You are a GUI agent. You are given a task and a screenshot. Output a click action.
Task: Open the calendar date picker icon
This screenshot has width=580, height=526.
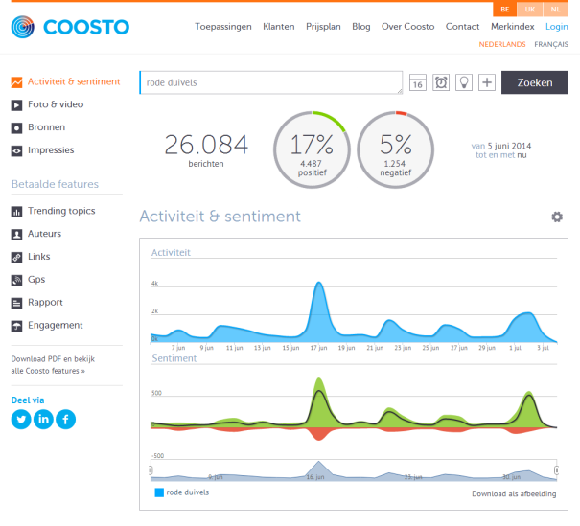click(x=418, y=82)
